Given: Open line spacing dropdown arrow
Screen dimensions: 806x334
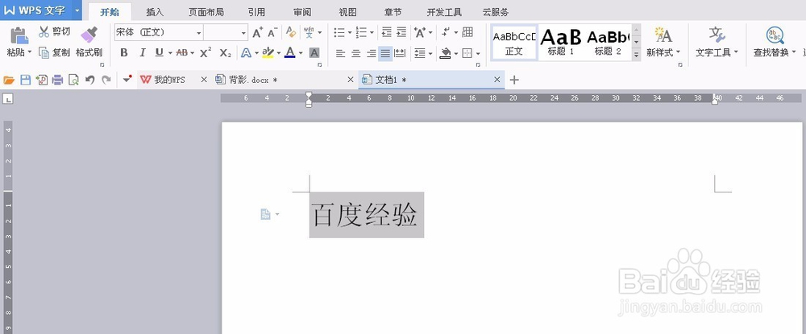Looking at the screenshot, I should click(x=430, y=53).
